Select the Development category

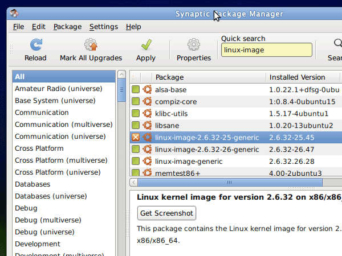[64, 244]
